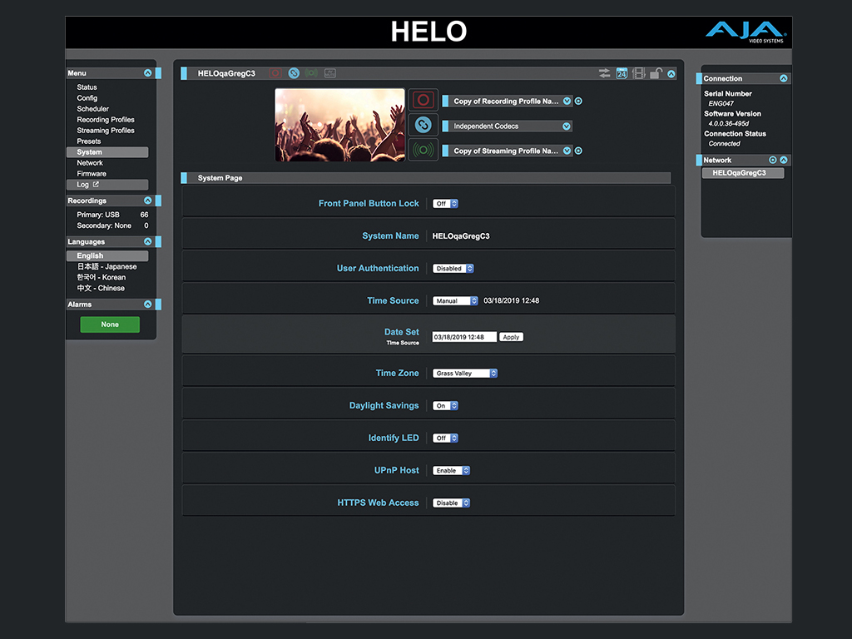852x639 pixels.
Task: Toggle Front Panel Button Lock to On
Action: pyautogui.click(x=445, y=203)
